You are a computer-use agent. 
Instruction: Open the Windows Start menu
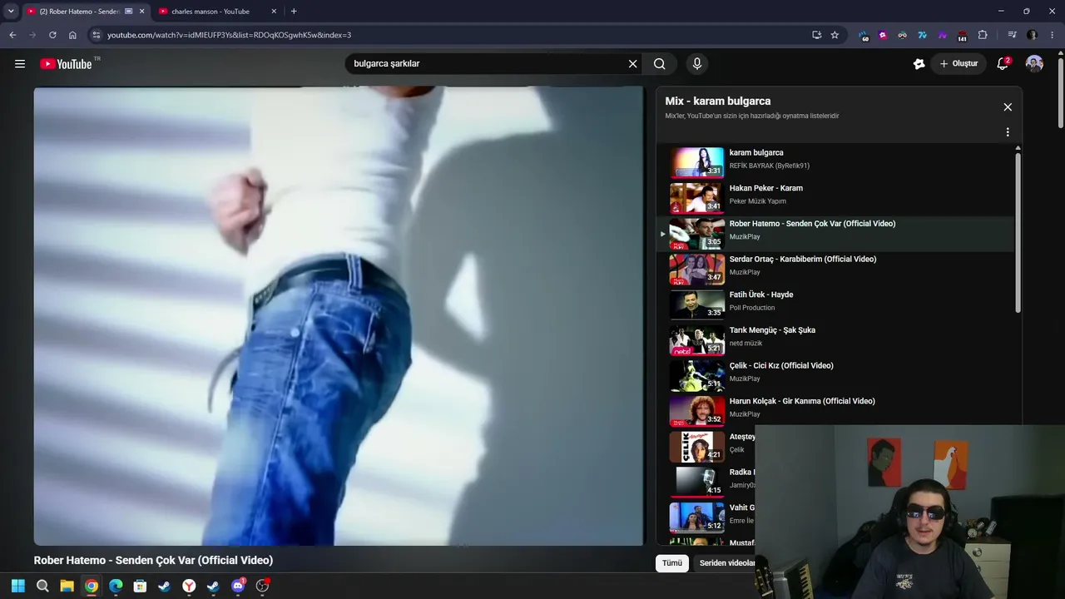[17, 586]
